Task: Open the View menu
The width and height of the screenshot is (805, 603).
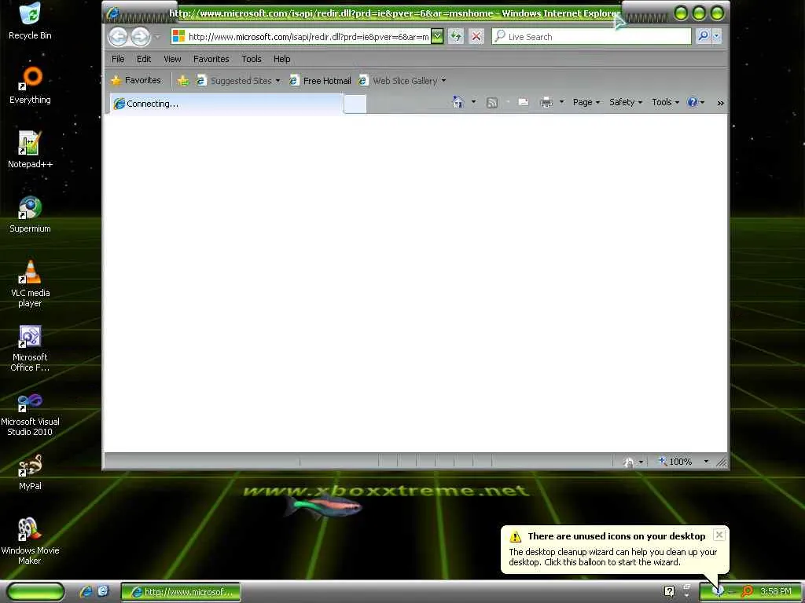Action: 172,59
